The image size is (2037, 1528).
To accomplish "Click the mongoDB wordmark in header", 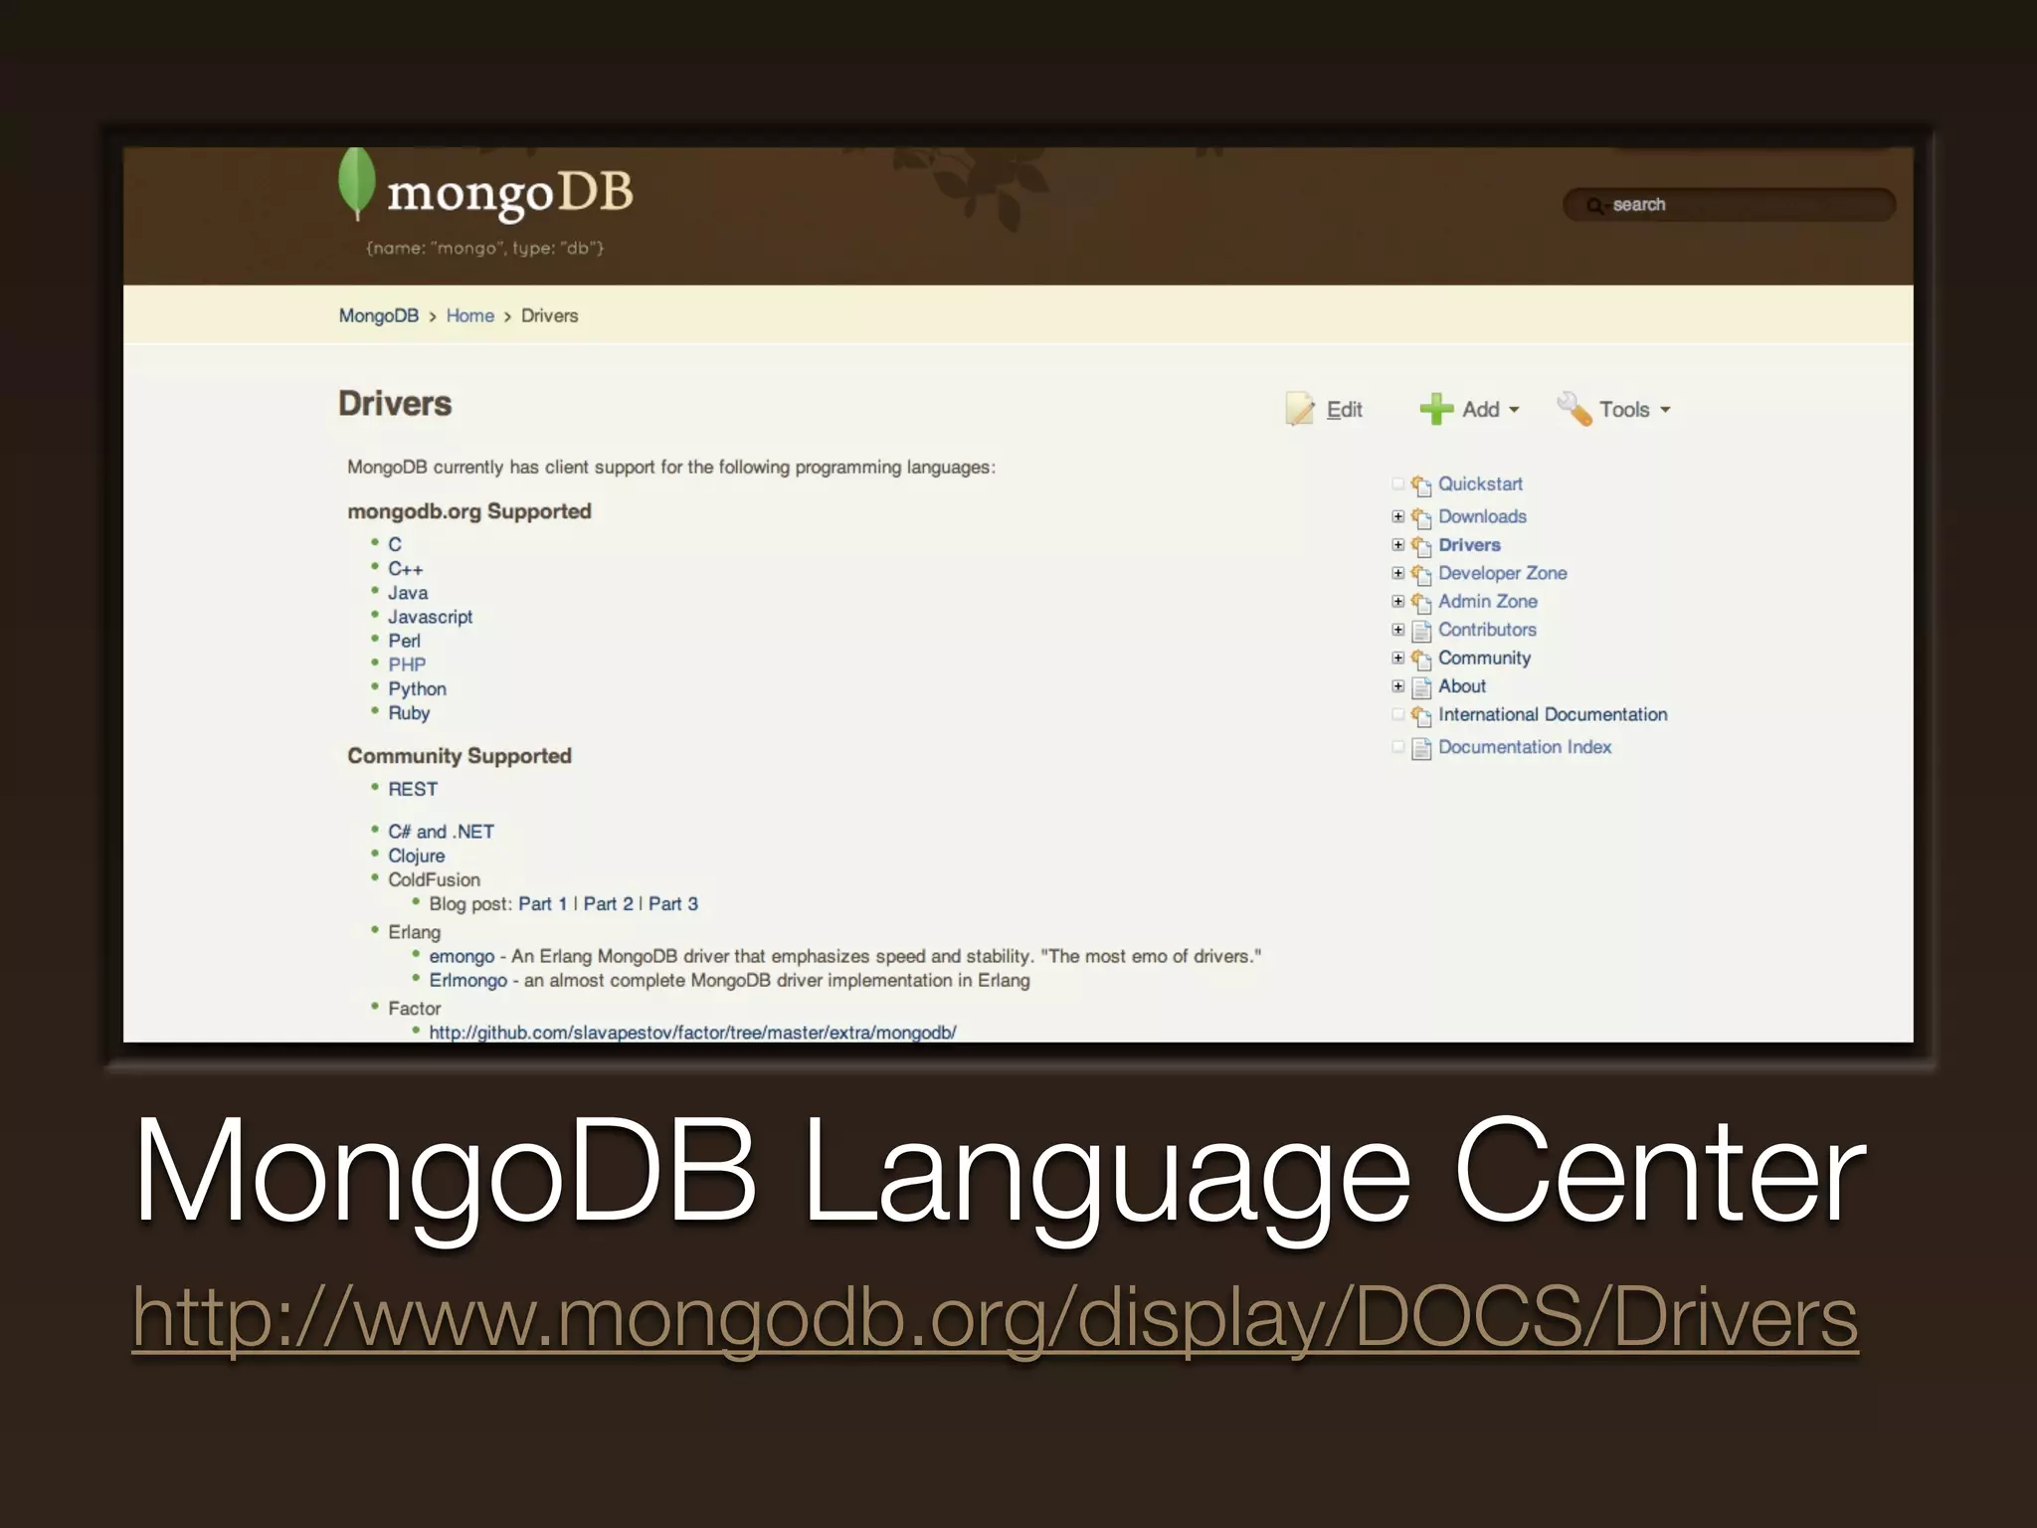I will click(509, 193).
